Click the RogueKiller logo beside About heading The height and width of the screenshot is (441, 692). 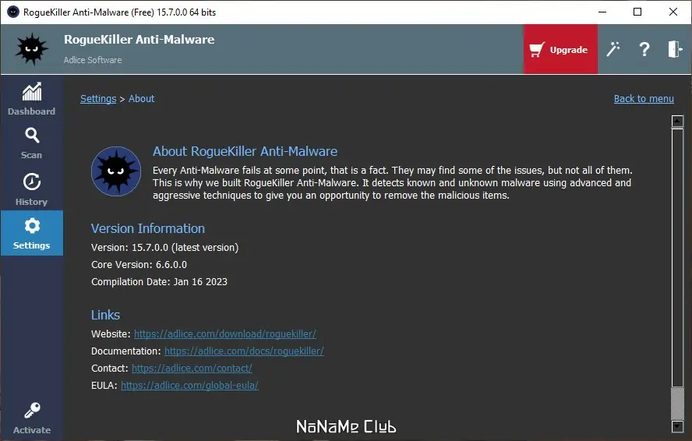tap(116, 171)
